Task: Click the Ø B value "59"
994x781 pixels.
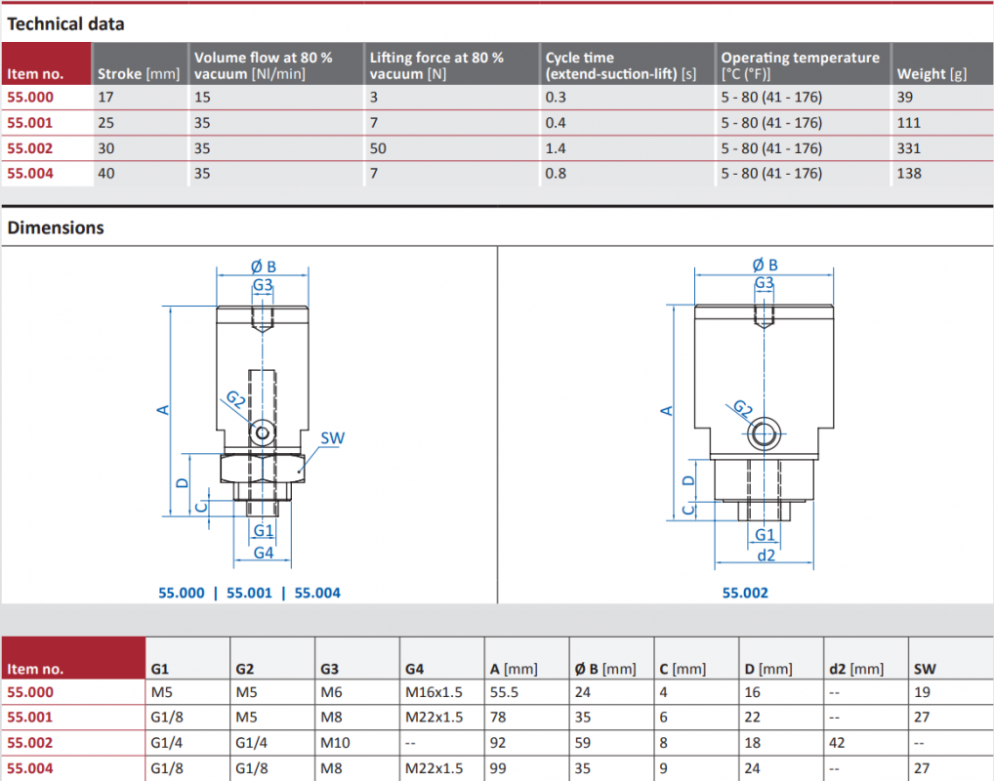Action: [x=583, y=742]
